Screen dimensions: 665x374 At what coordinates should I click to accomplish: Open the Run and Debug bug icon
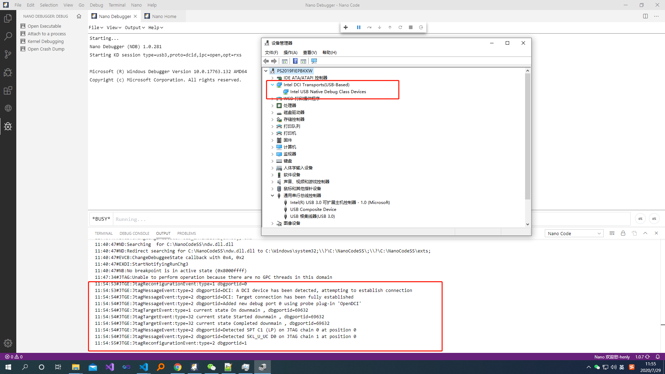[x=8, y=72]
